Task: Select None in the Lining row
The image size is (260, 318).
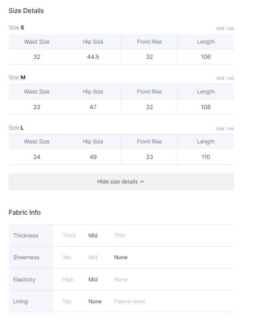Action: [95, 302]
